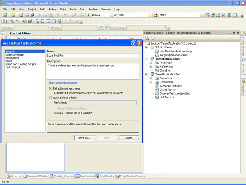Select Class1Test.cs in Solution Explorer
Image resolution: width=246 pixels, height=185 pixels.
tap(168, 90)
